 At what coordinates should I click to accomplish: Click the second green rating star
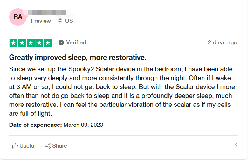[22, 42]
